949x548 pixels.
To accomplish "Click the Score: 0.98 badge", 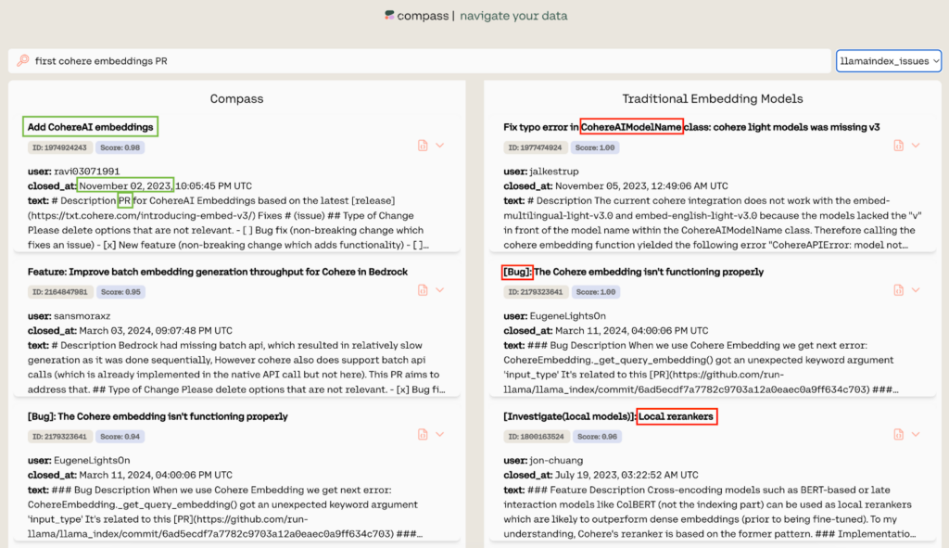I will (120, 147).
